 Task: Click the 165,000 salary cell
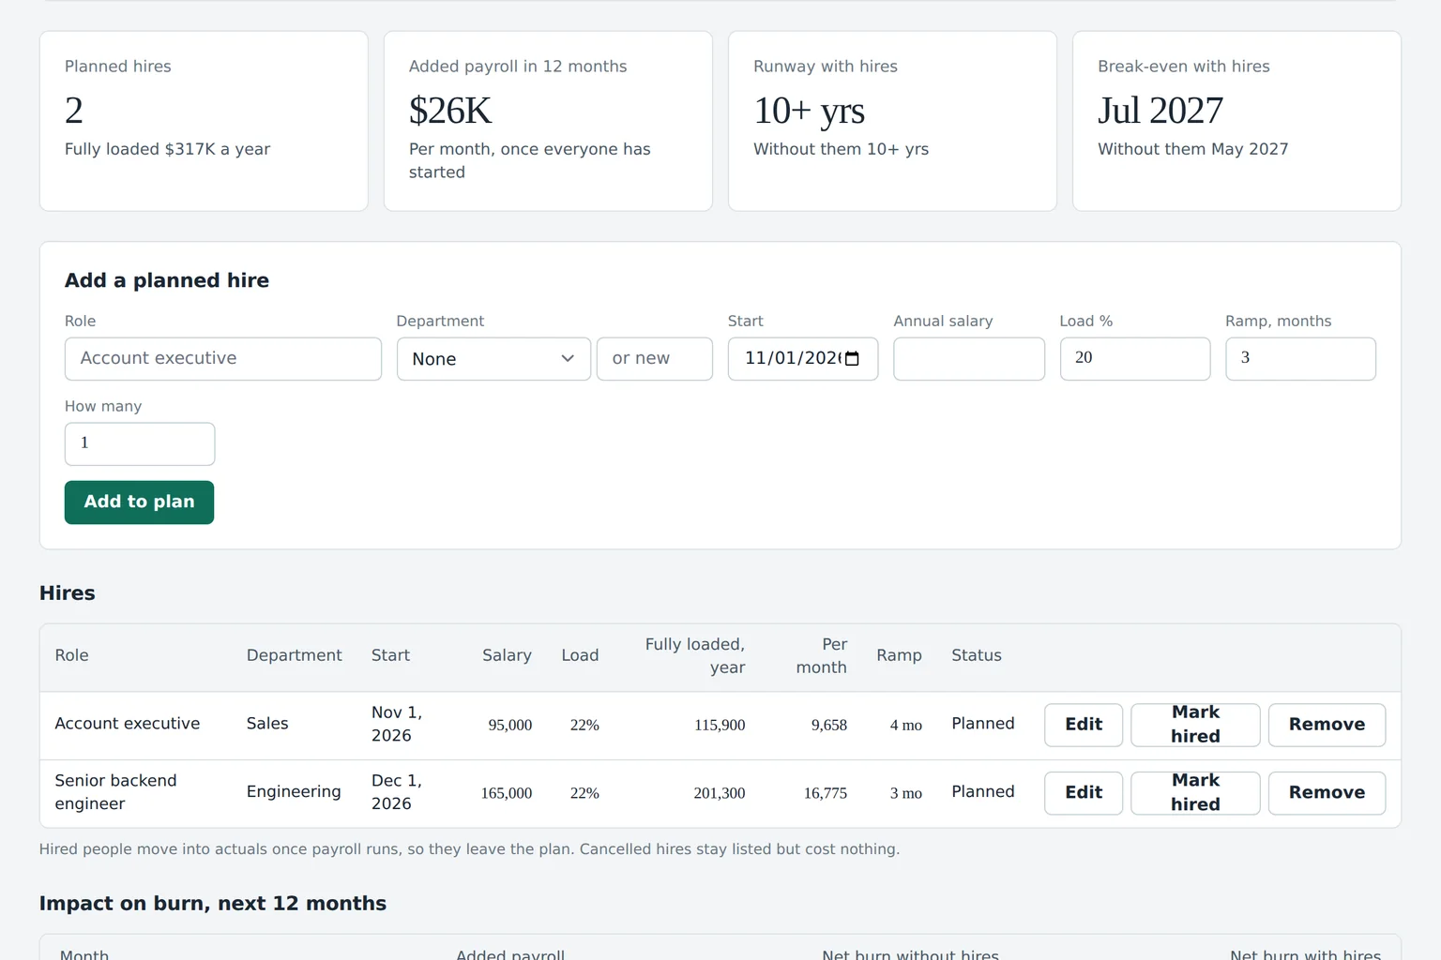(x=507, y=793)
